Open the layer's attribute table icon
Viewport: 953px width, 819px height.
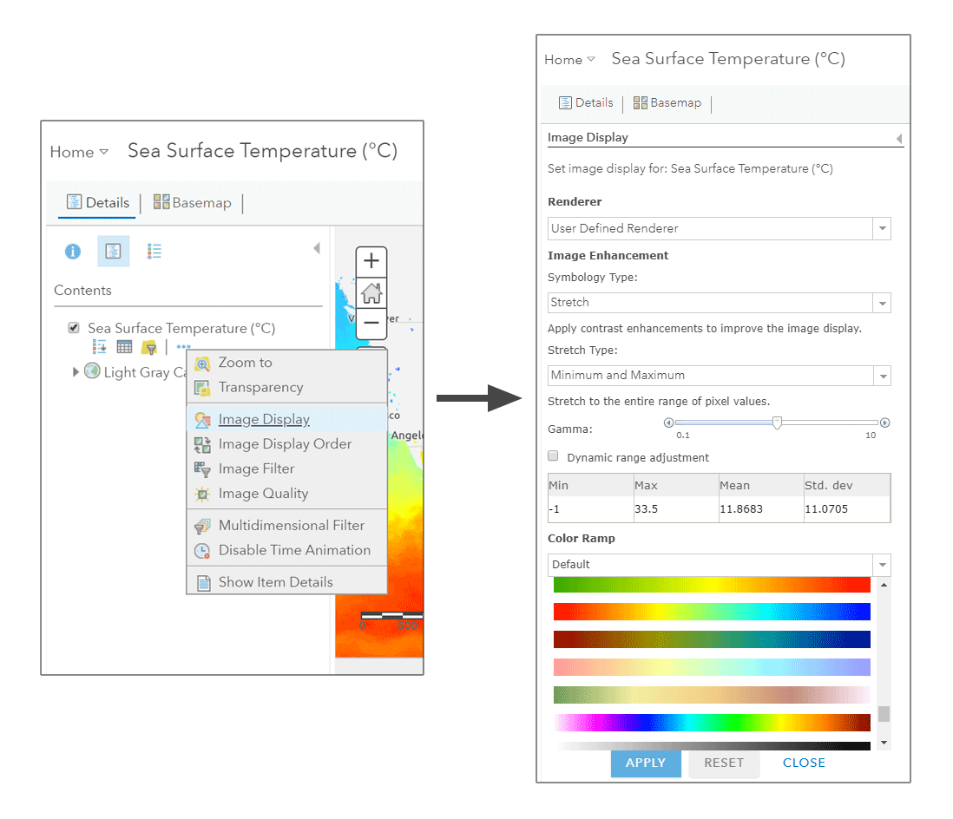point(124,346)
